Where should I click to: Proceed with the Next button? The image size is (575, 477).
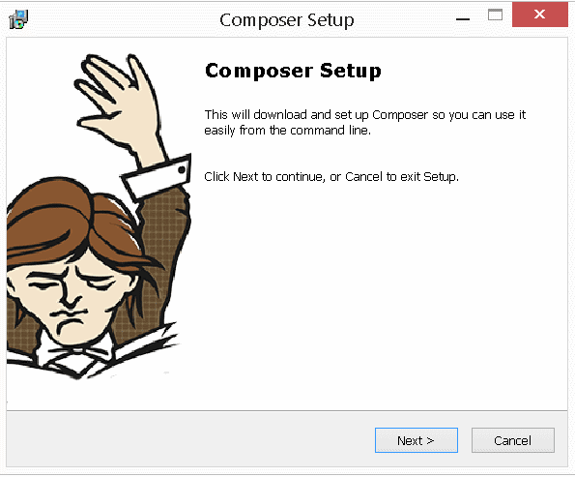point(417,440)
